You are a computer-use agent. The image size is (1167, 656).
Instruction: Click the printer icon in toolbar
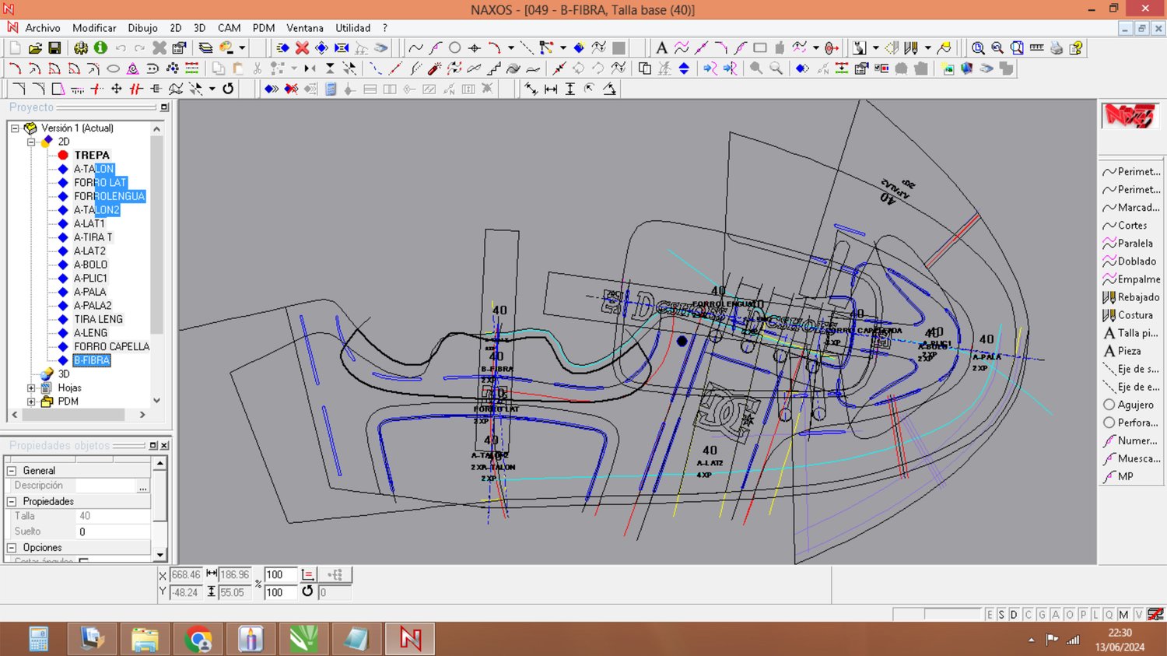tap(1056, 48)
